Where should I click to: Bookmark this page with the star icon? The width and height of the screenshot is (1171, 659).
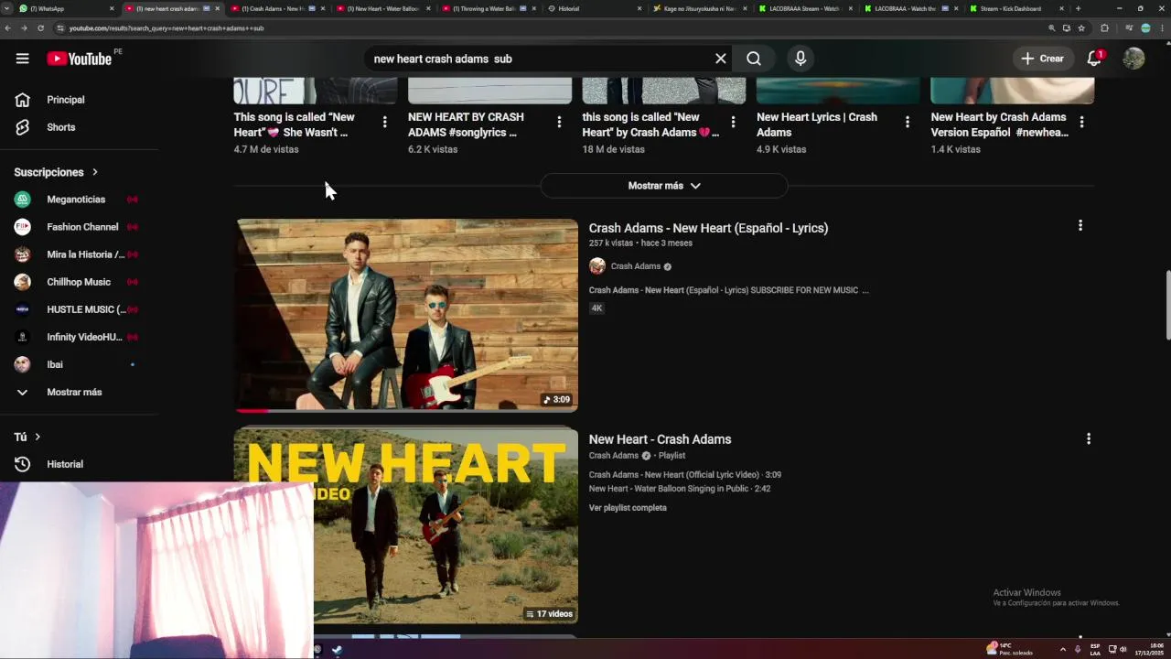1081,28
